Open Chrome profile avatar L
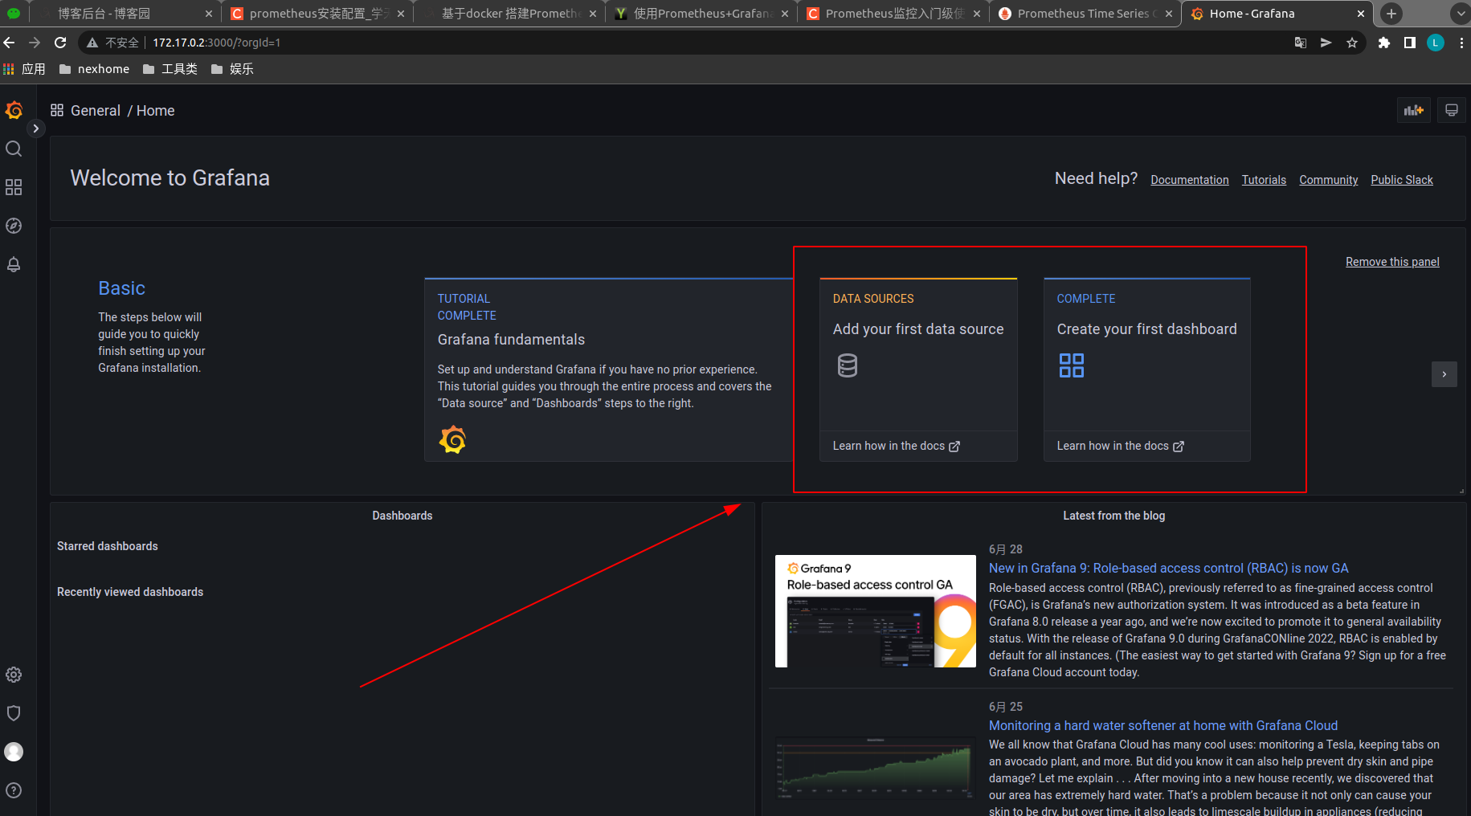The height and width of the screenshot is (816, 1471). tap(1436, 43)
